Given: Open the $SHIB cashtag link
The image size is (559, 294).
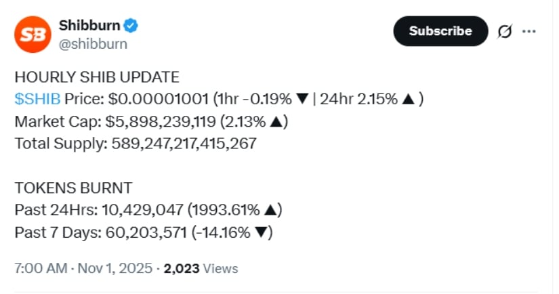Looking at the screenshot, I should pyautogui.click(x=37, y=99).
